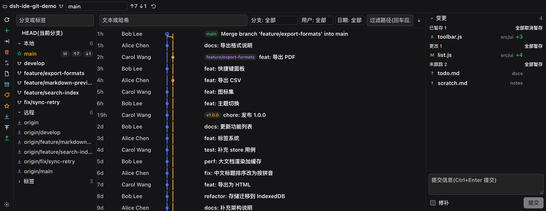Click the green main tag on merge commit

point(211,34)
